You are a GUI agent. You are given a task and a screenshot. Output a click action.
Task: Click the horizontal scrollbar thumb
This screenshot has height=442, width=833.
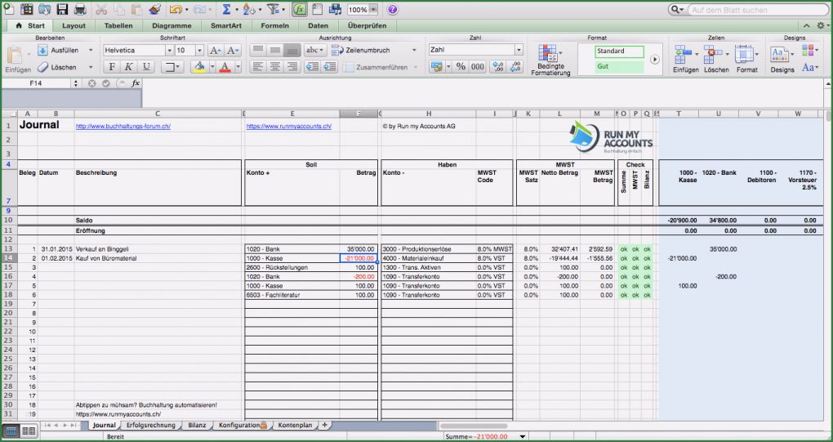point(474,426)
